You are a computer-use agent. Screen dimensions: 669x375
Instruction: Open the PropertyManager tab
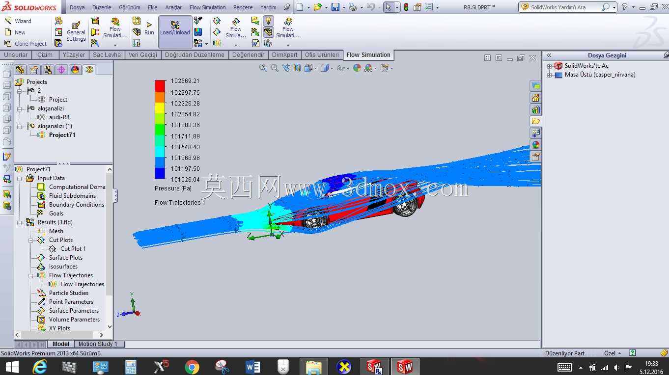(33, 70)
